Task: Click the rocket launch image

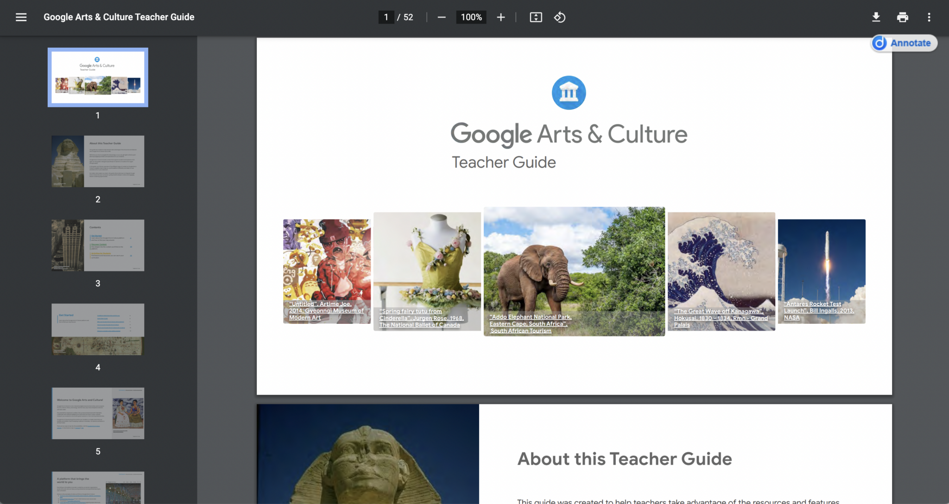Action: point(822,271)
